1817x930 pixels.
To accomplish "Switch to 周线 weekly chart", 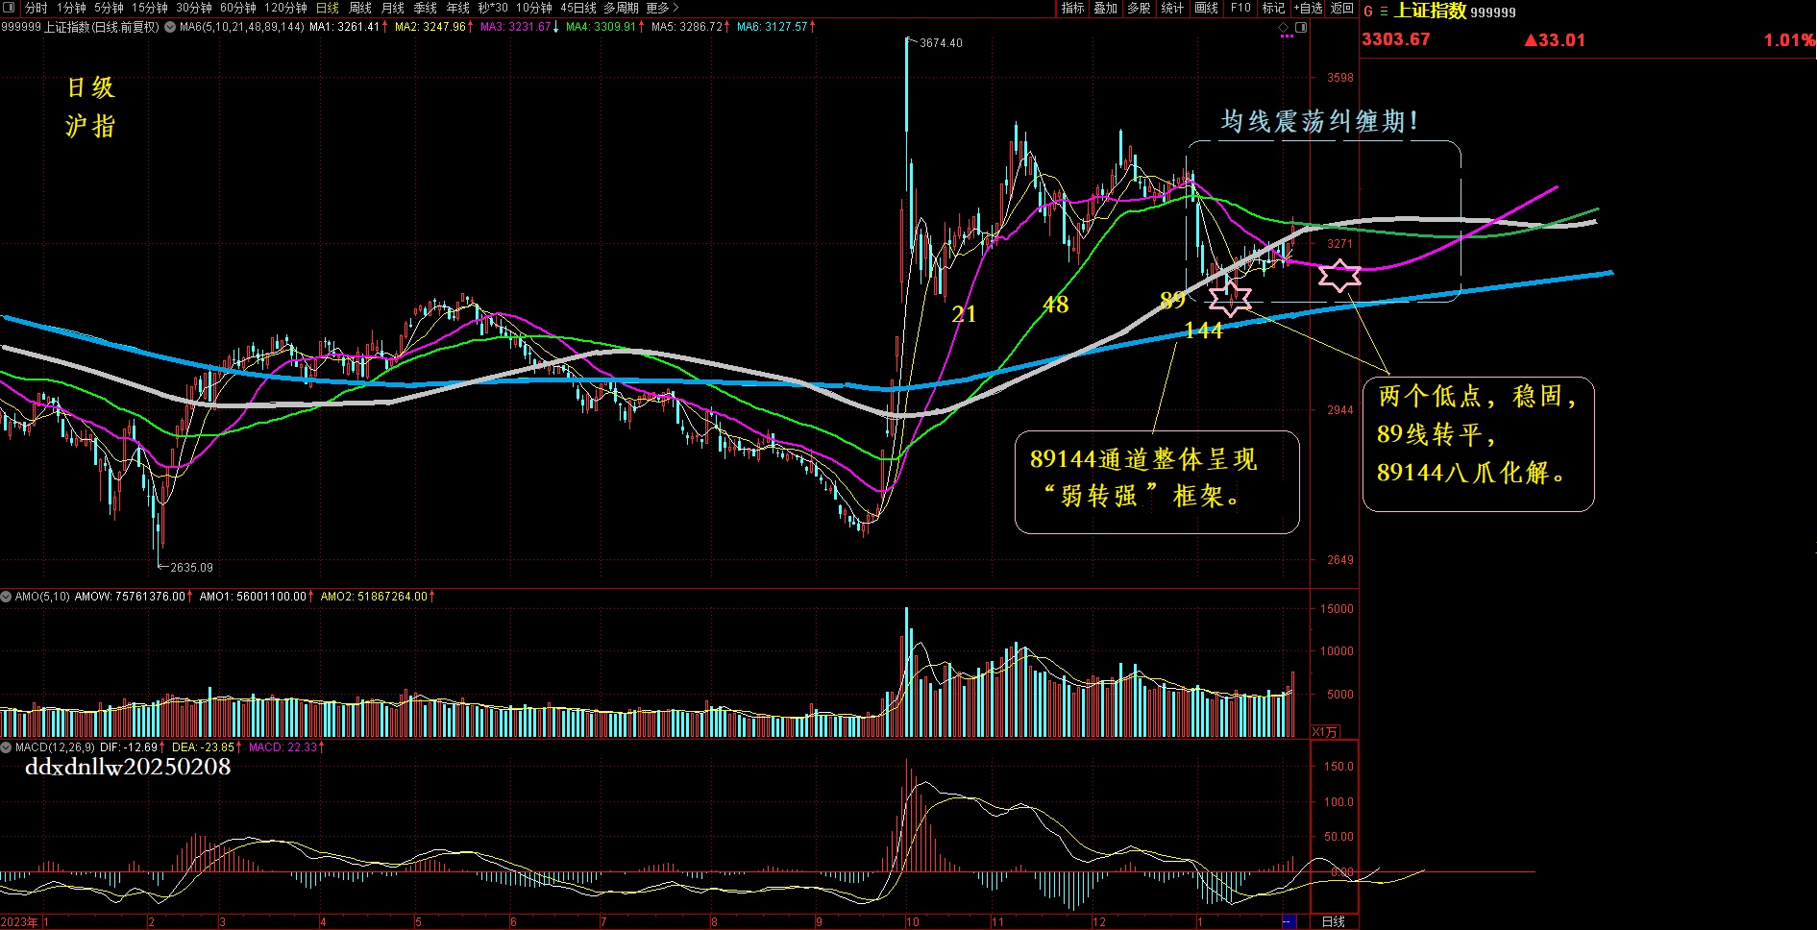I will [x=360, y=8].
